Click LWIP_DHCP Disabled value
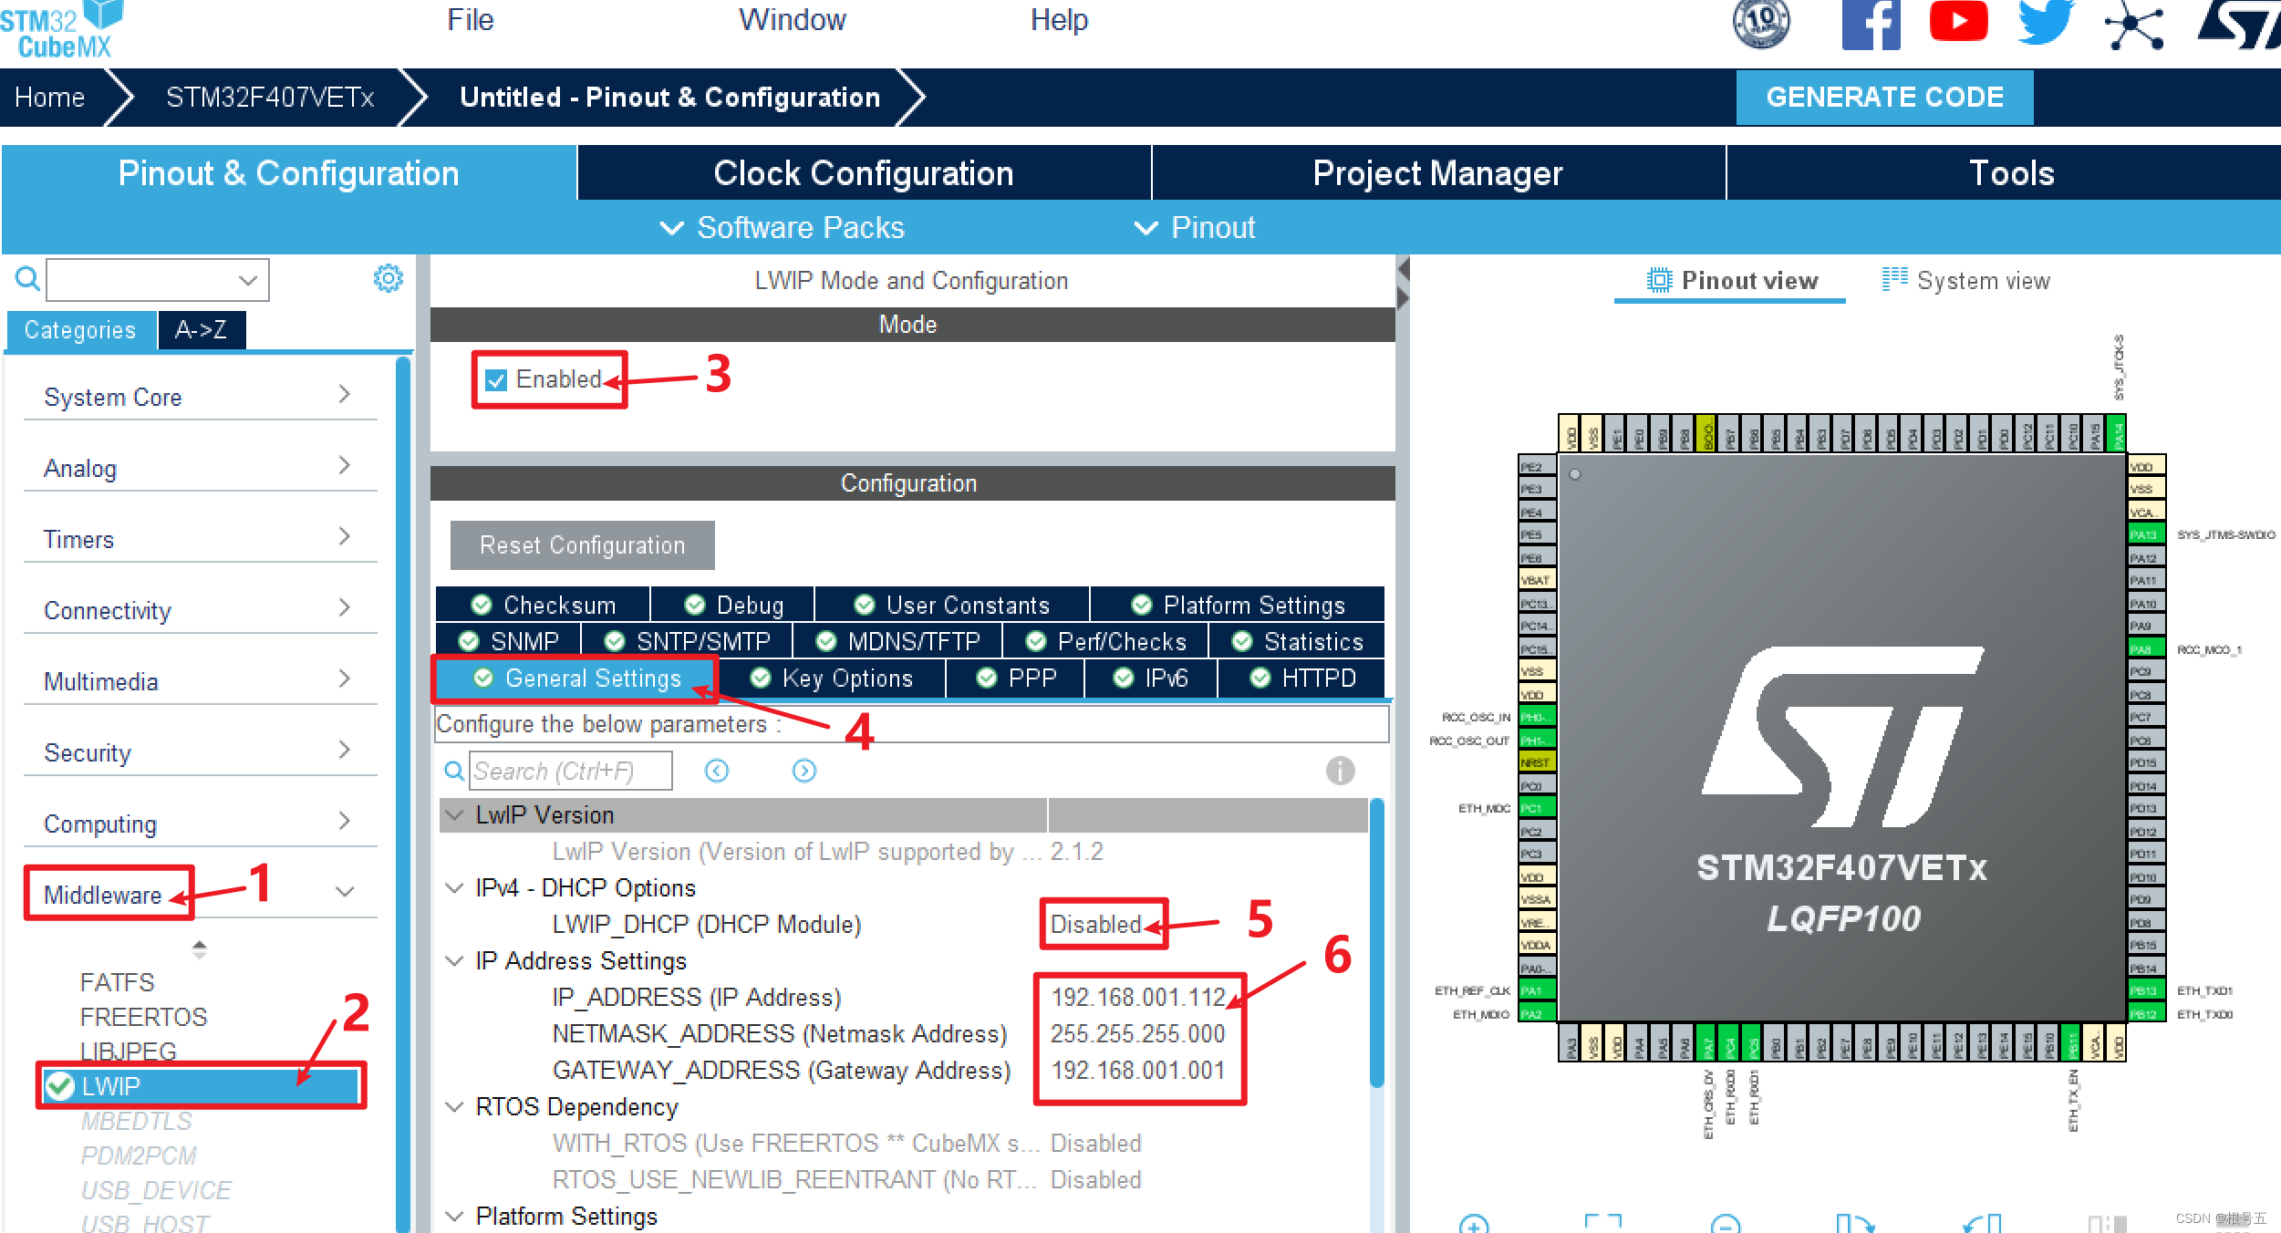 click(1095, 924)
